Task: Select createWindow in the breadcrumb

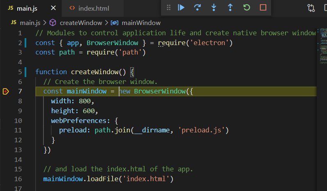Action: click(81, 23)
